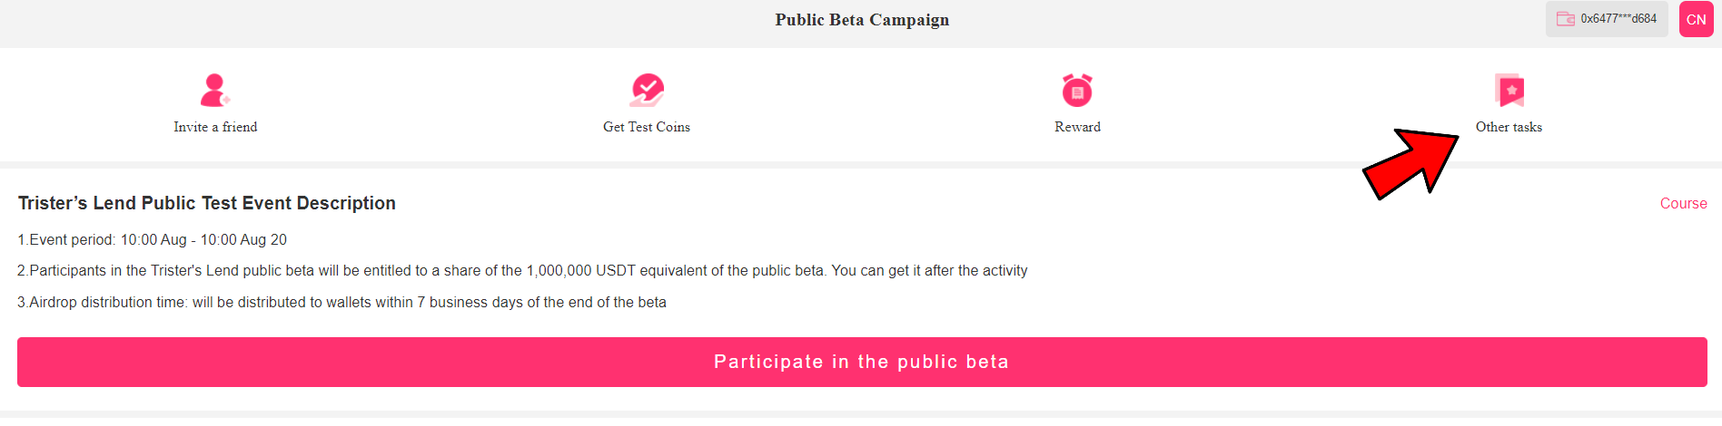This screenshot has width=1722, height=426.
Task: Click the Airdrop distribution time text line
Action: pyautogui.click(x=341, y=303)
